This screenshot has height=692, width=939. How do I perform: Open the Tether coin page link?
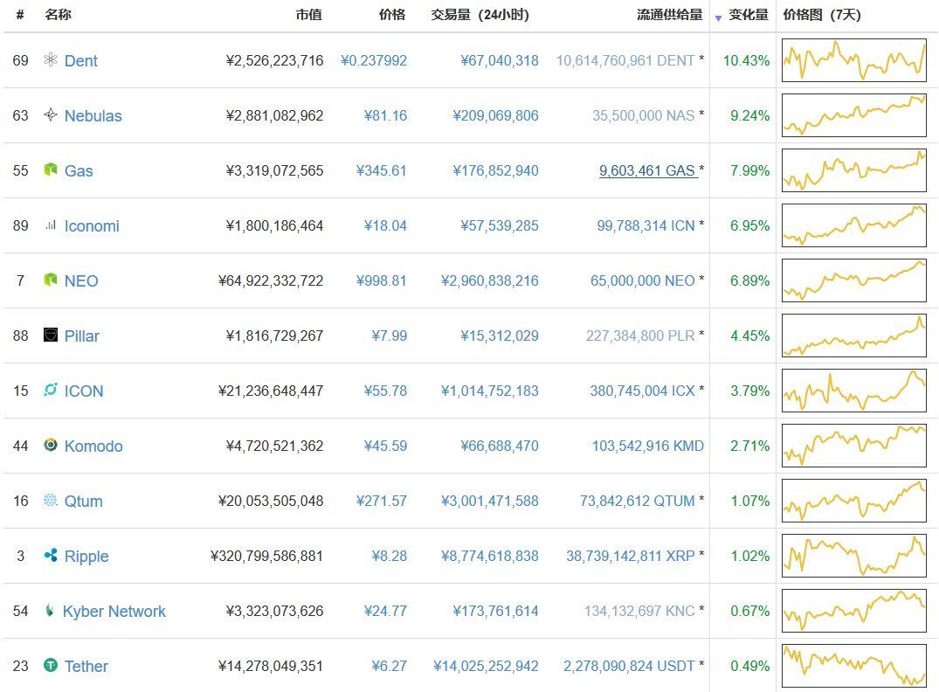point(86,667)
